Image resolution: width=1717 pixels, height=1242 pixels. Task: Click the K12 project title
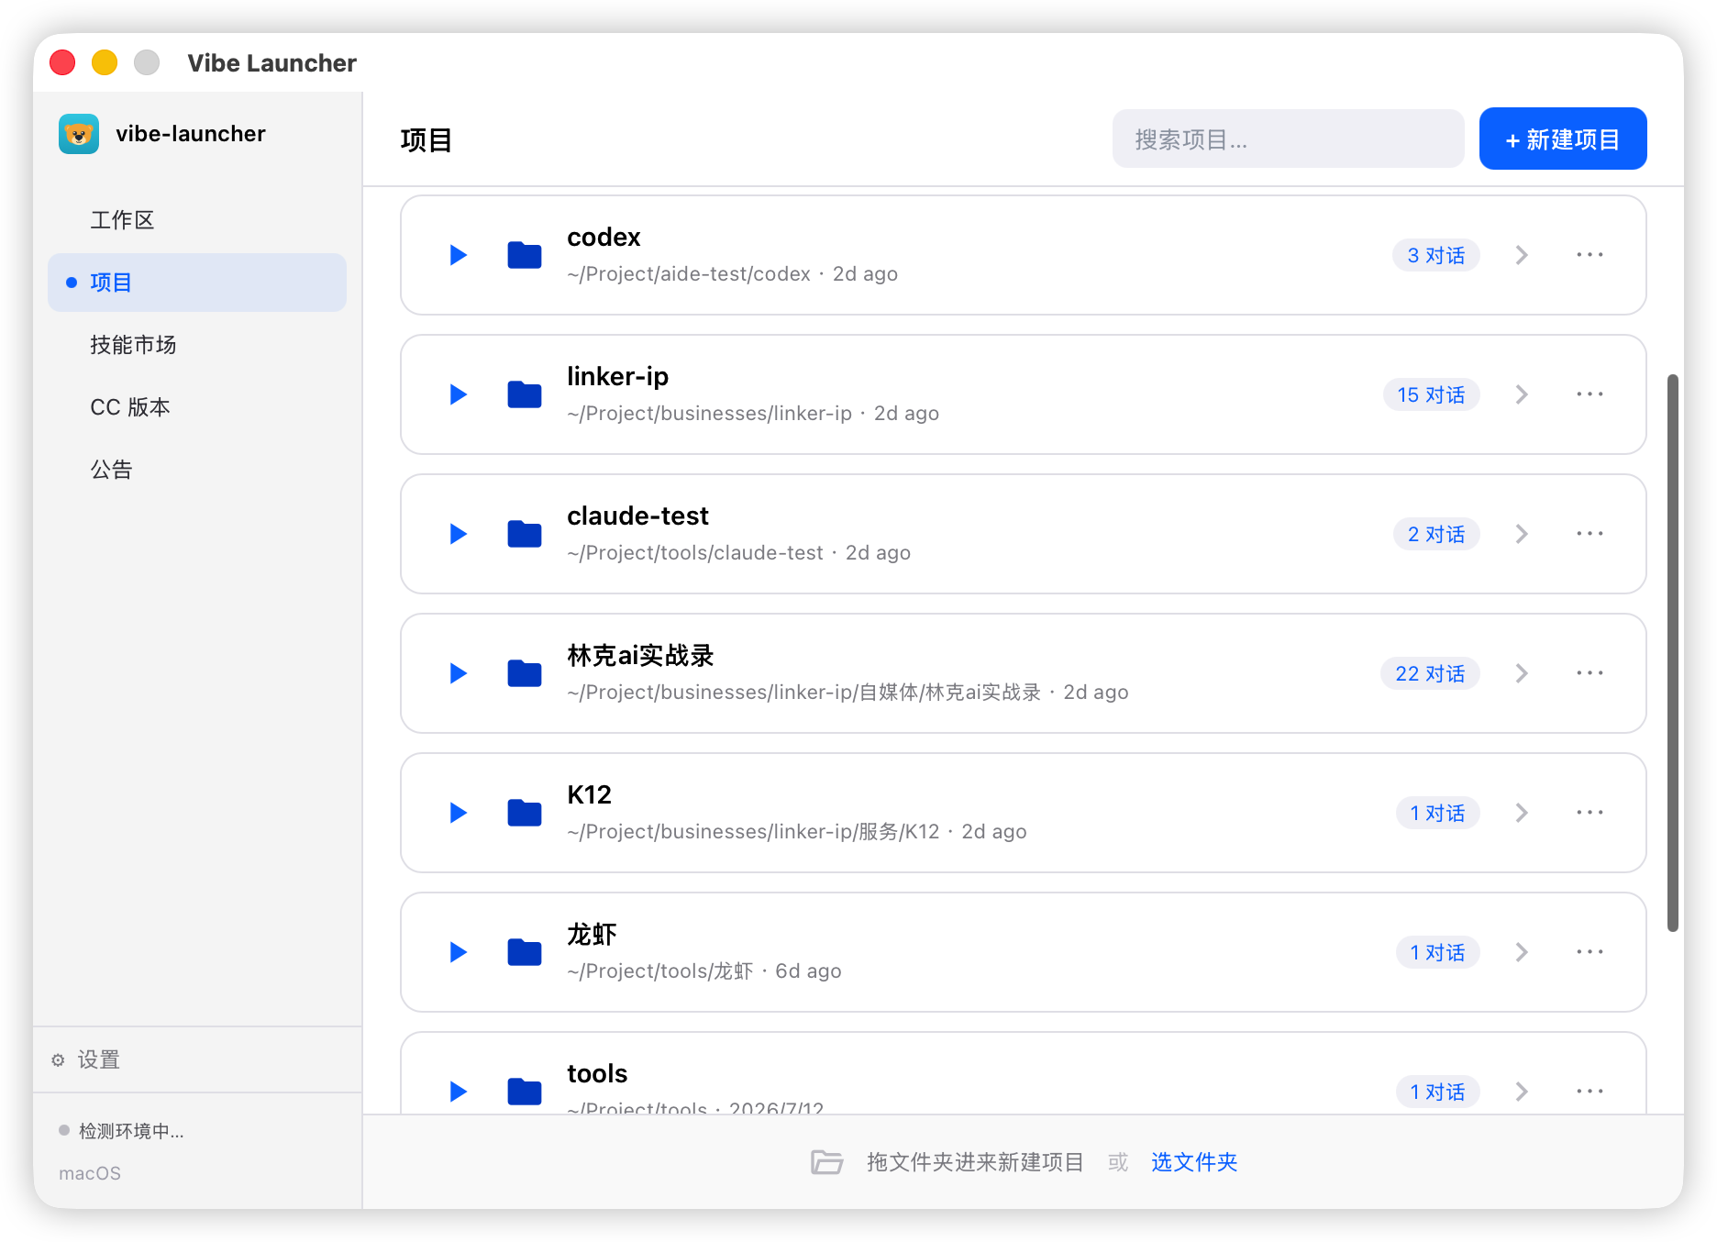[x=589, y=794]
